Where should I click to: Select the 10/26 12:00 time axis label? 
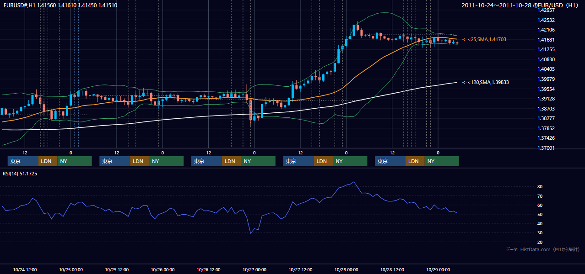click(209, 269)
